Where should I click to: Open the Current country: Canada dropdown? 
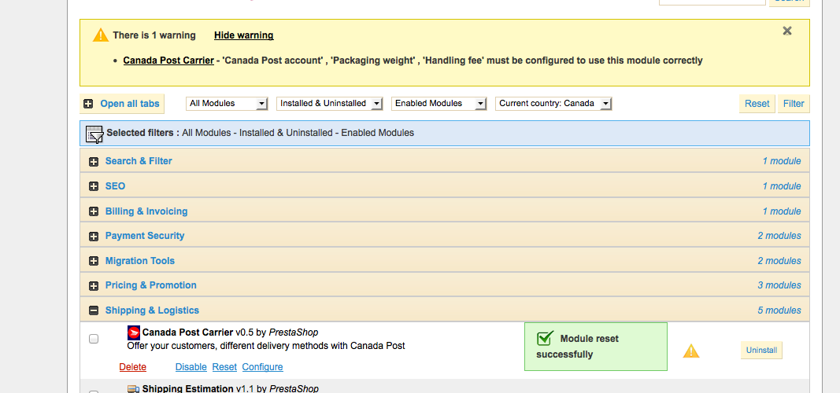(553, 103)
